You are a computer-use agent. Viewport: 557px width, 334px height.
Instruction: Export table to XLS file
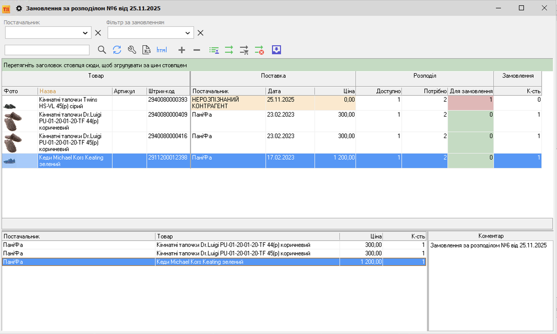(146, 50)
